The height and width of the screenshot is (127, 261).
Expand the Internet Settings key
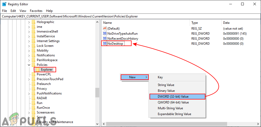click(29, 41)
